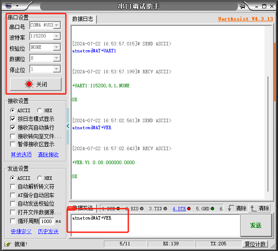Open the 校验位 parity dropdown
Image resolution: width=278 pixels, height=251 pixels.
(57, 47)
